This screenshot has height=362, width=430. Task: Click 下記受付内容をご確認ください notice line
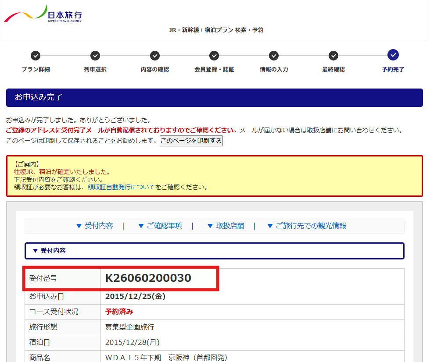[59, 180]
